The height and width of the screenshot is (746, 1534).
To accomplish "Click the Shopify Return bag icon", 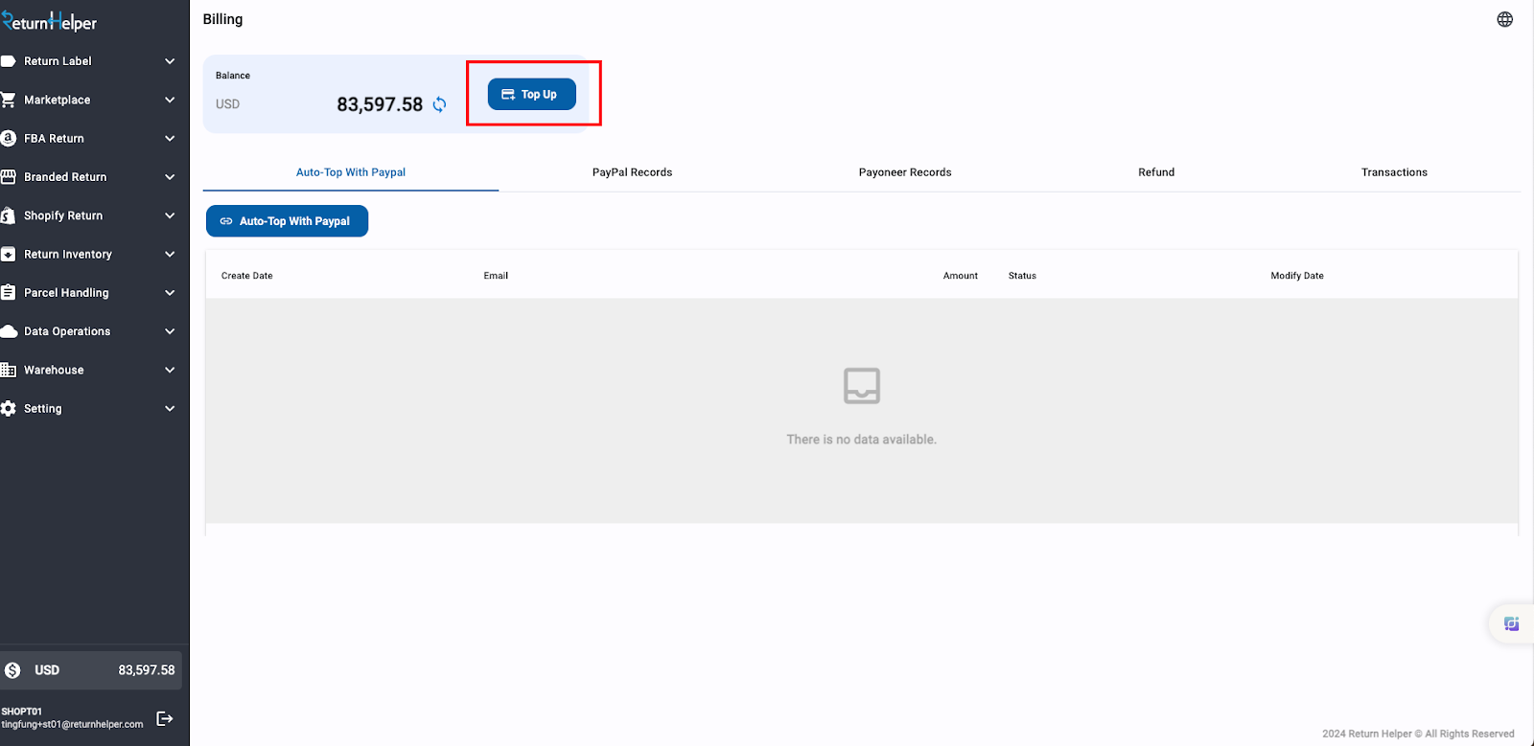I will 9,215.
